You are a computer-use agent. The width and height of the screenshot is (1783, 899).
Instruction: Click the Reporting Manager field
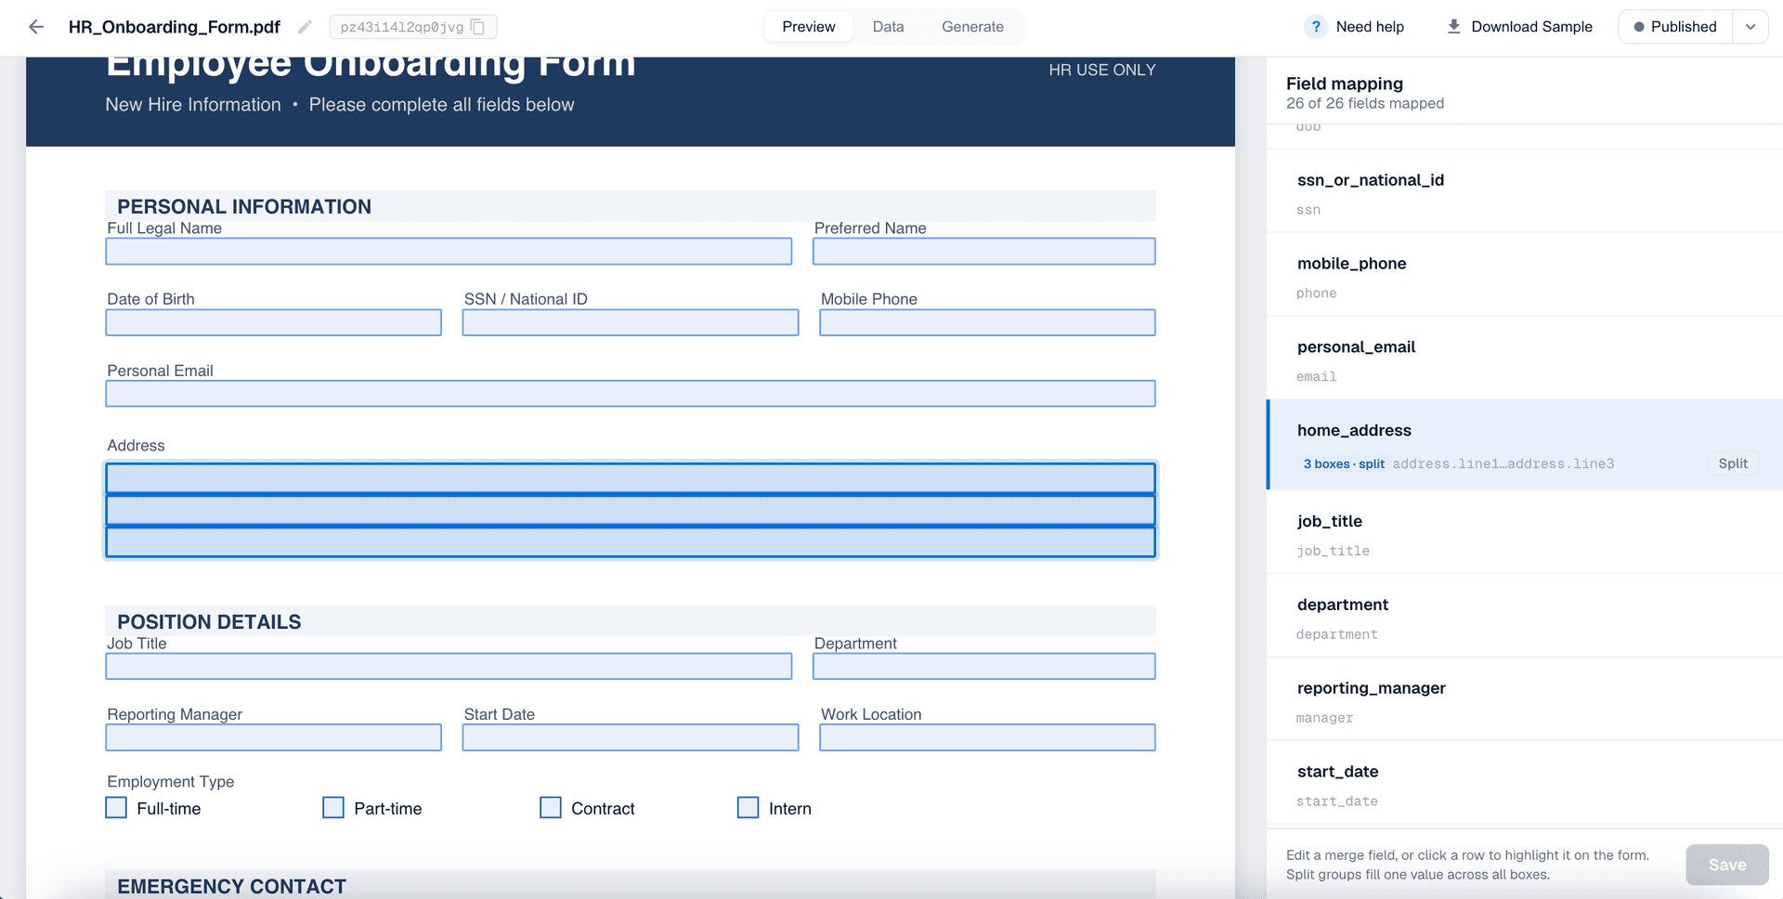(274, 737)
